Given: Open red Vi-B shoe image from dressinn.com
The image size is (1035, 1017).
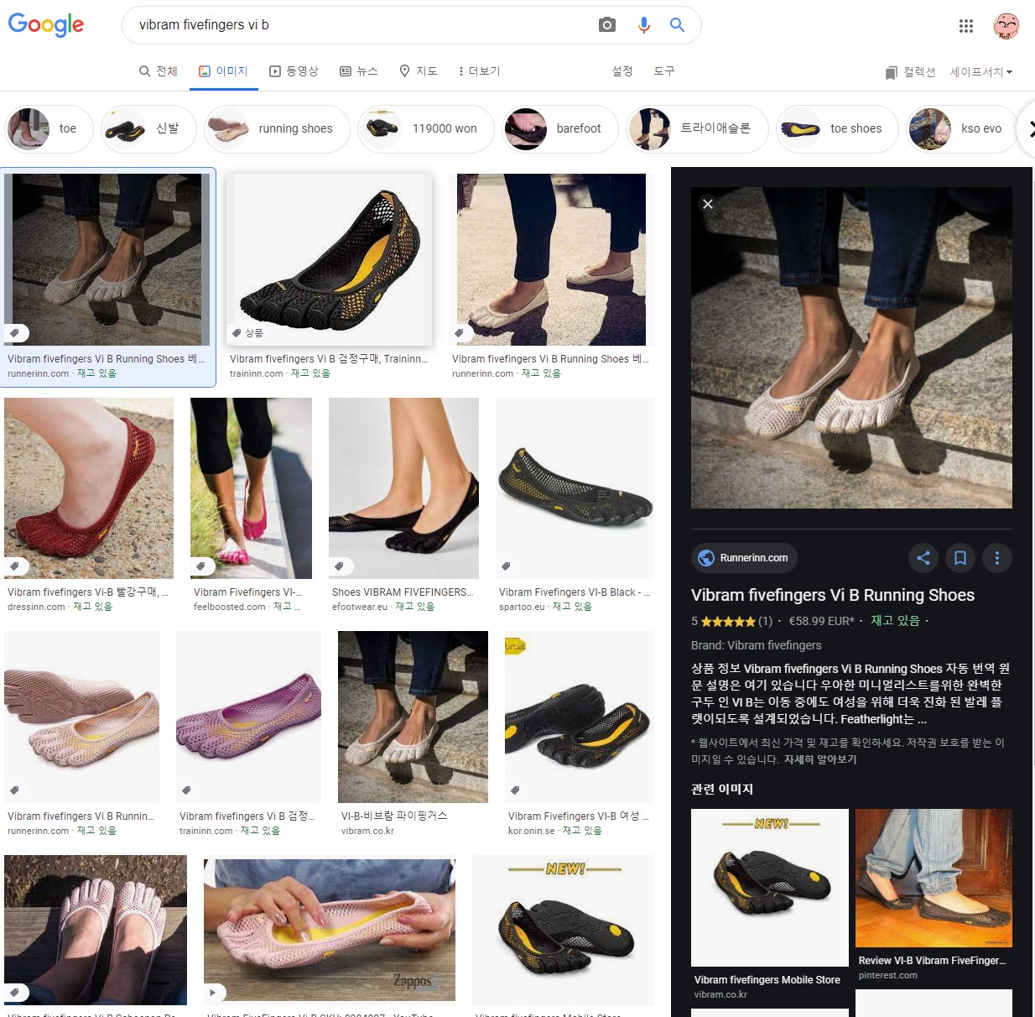Looking at the screenshot, I should click(x=89, y=488).
